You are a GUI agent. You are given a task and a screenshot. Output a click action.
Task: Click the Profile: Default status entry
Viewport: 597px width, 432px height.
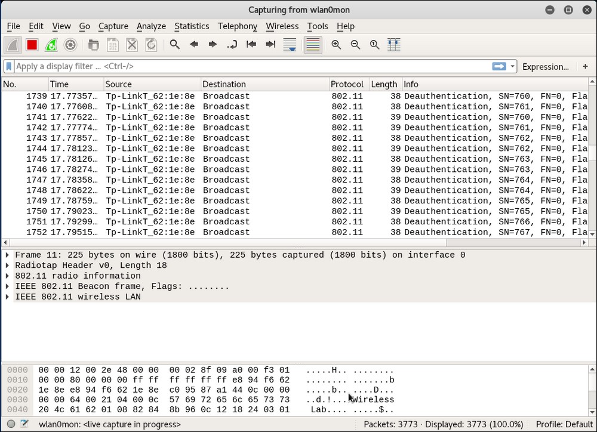click(564, 424)
